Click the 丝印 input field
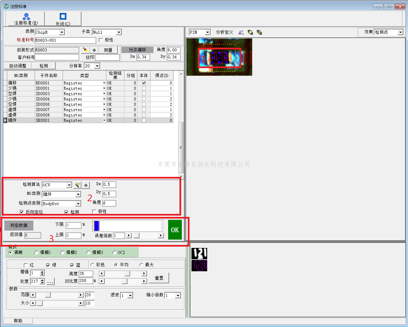This screenshot has height=327, width=408. pos(107,57)
